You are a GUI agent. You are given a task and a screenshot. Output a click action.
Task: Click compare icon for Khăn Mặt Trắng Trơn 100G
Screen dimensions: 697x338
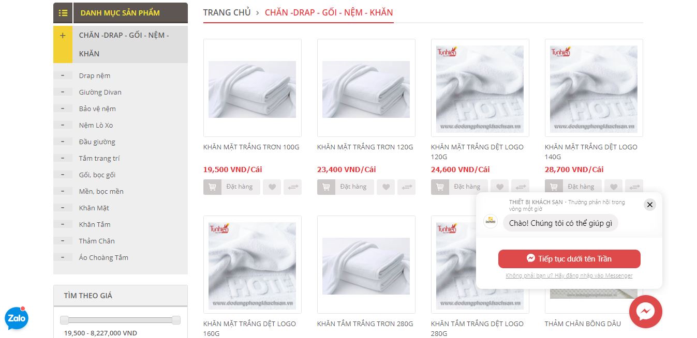(292, 187)
